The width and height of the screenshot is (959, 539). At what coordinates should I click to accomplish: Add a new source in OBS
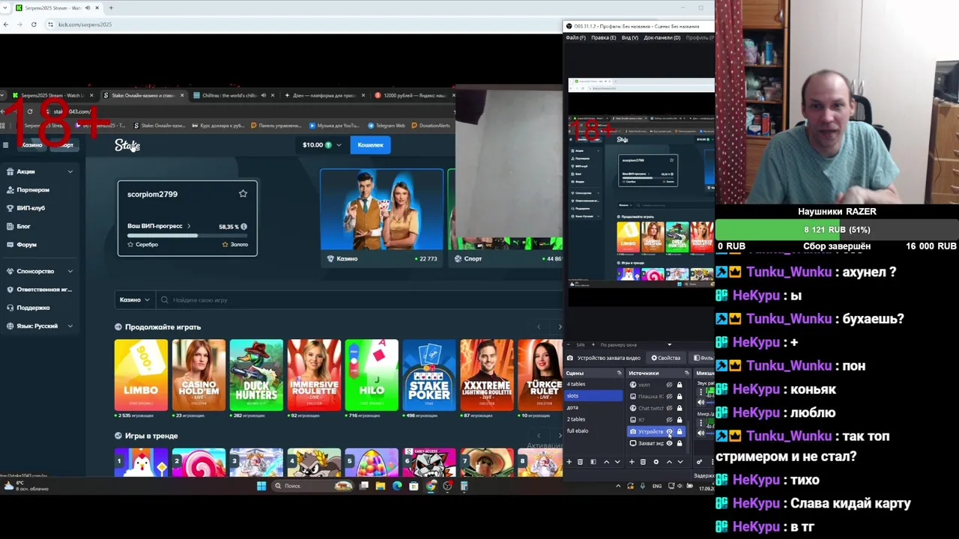click(x=632, y=462)
